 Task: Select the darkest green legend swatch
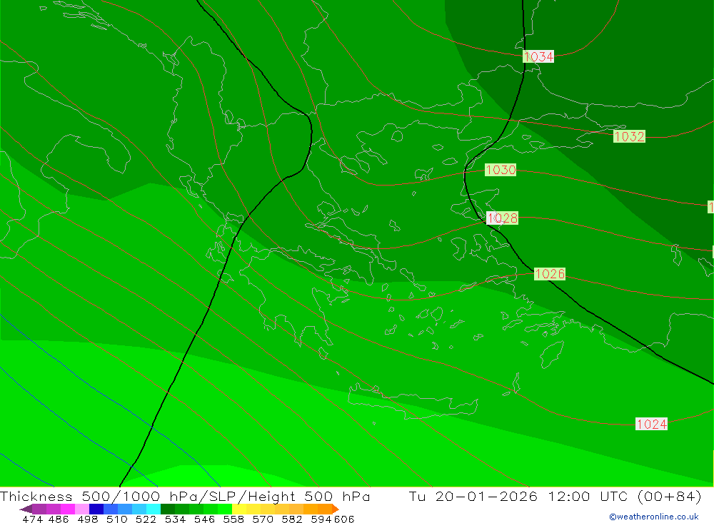(168, 509)
